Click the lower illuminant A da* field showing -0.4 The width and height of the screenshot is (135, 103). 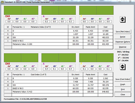click(x=47, y=69)
